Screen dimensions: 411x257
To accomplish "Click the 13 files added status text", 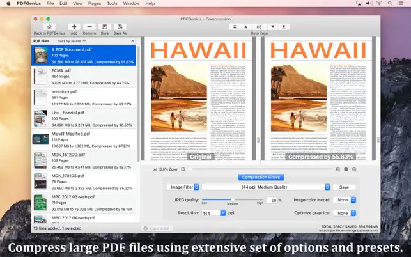I will 58,228.
